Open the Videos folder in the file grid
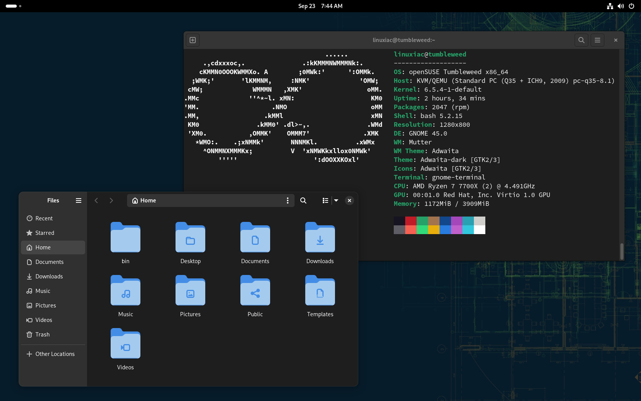Screen dimensions: 641x401 click(x=126, y=343)
